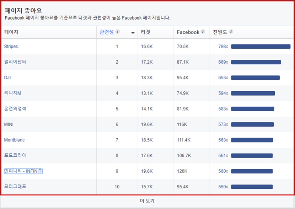Open the 얼리어답터 page link
This screenshot has width=295, height=209.
(x=15, y=62)
